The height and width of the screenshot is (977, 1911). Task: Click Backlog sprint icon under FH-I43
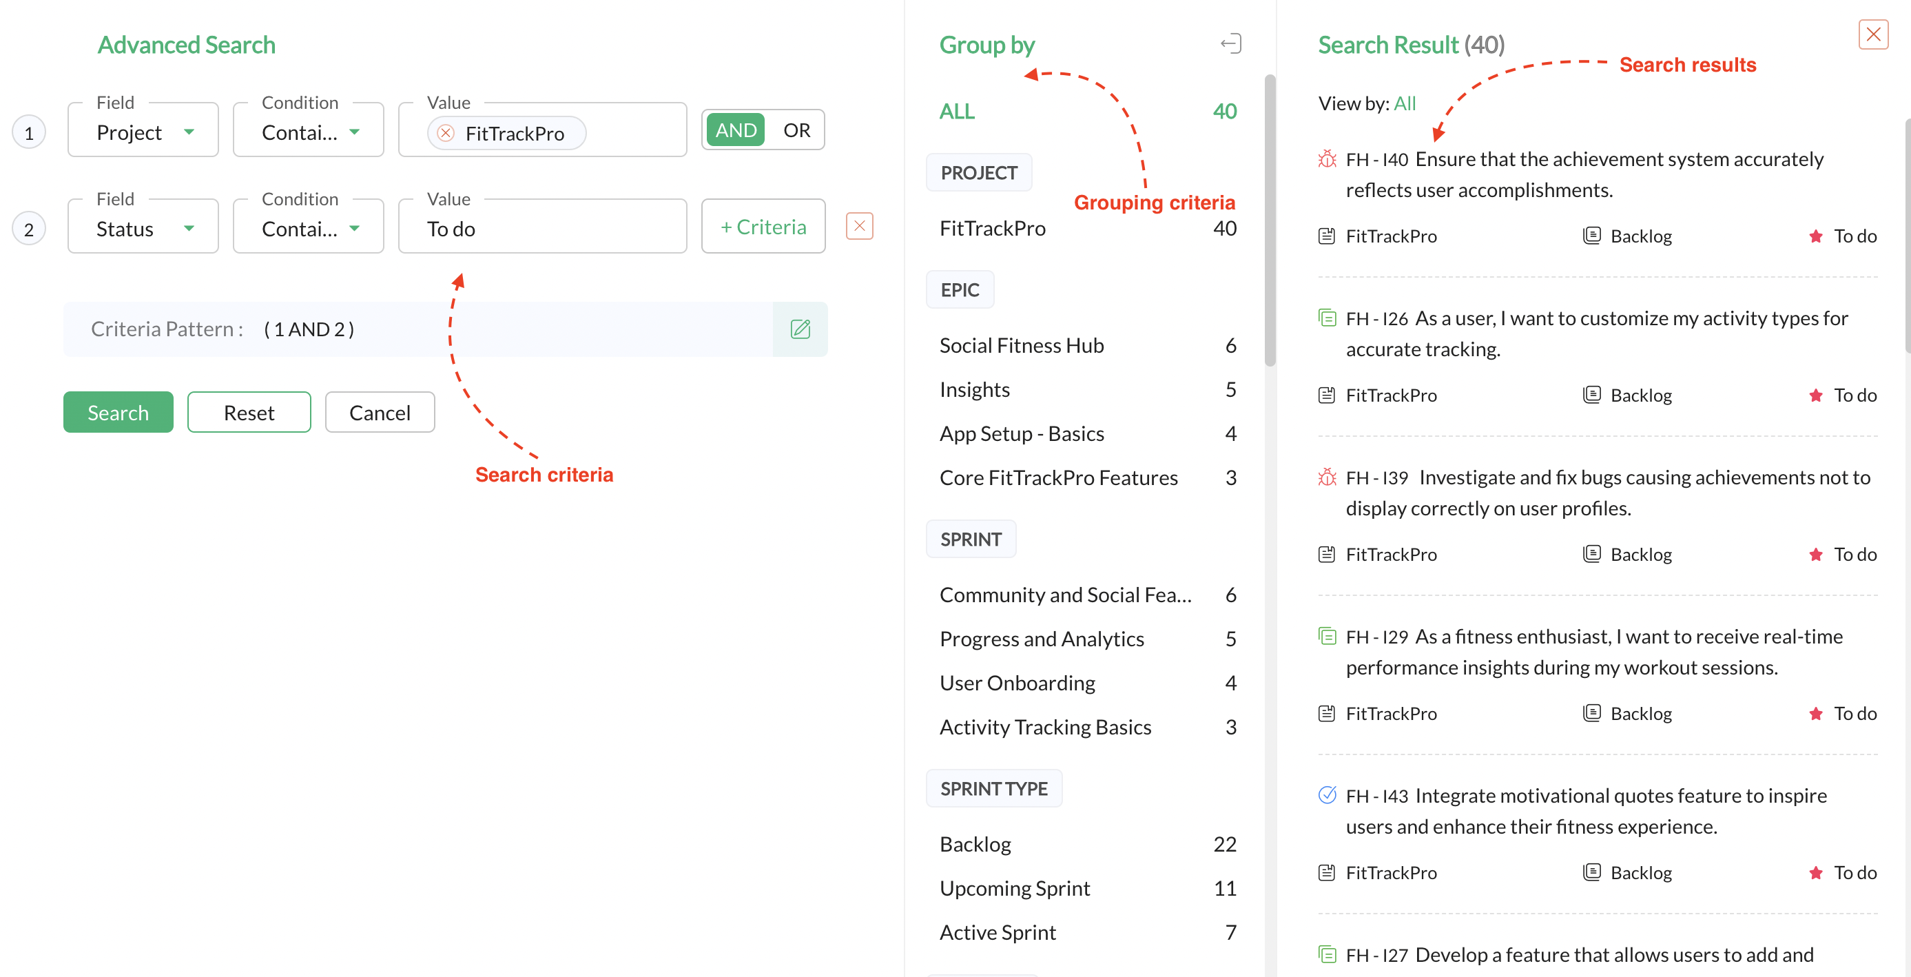[1592, 872]
